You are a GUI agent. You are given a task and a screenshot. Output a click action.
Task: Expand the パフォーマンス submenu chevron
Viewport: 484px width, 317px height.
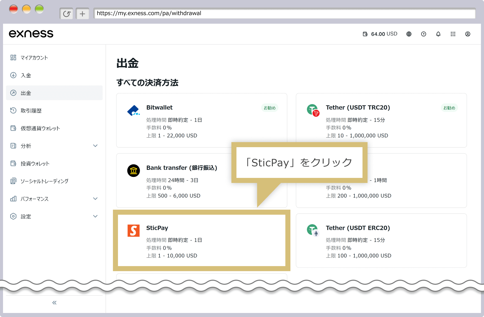pyautogui.click(x=95, y=199)
